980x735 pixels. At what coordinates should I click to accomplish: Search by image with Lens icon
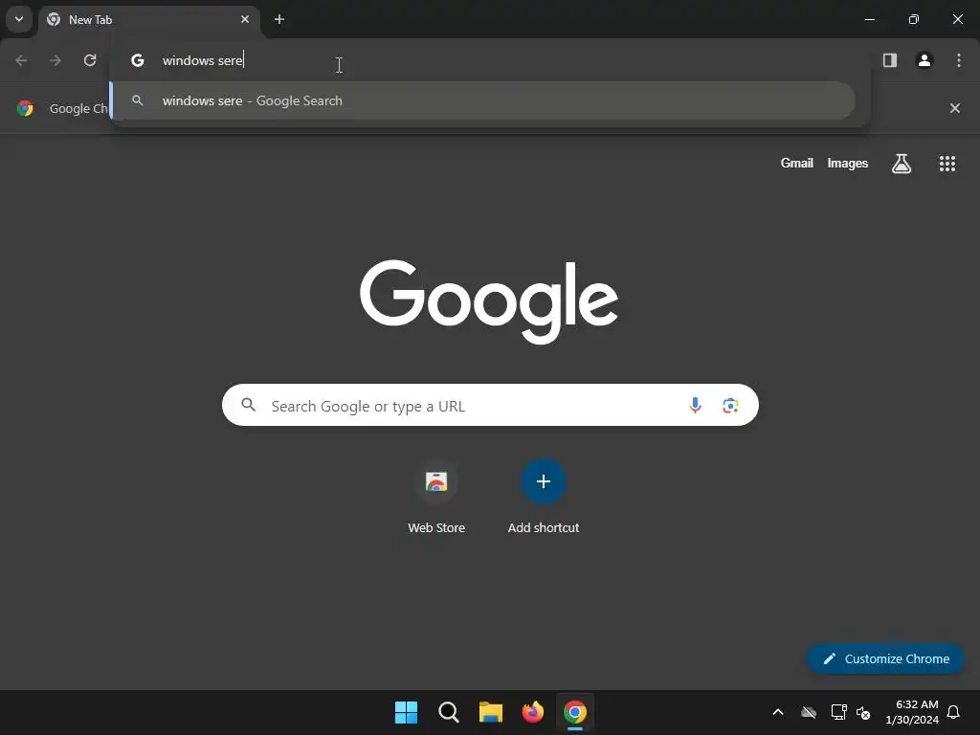pyautogui.click(x=730, y=405)
